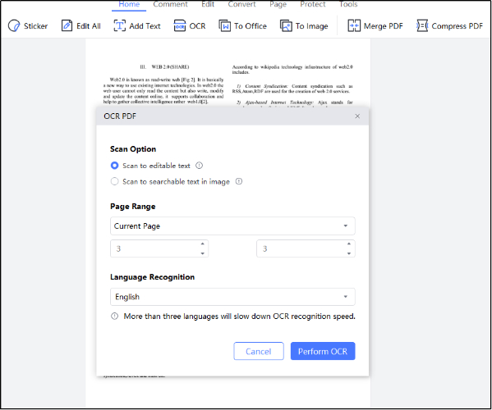
Task: Cancel the OCR PDF dialog
Action: (x=259, y=351)
